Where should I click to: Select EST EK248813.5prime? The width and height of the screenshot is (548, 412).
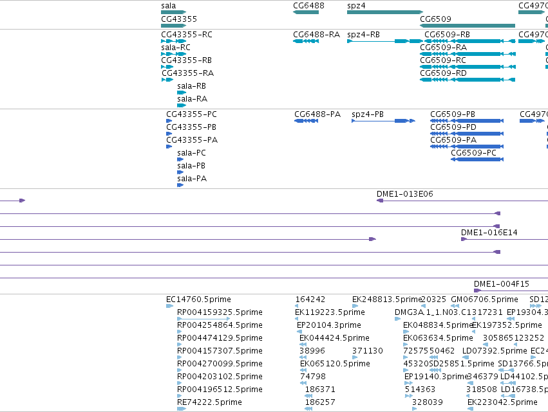click(x=355, y=306)
